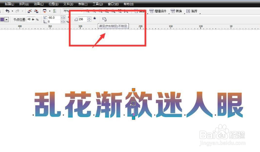Click the grayed-out Redo arrow icon
This screenshot has height=152, width=260.
[x=17, y=11]
